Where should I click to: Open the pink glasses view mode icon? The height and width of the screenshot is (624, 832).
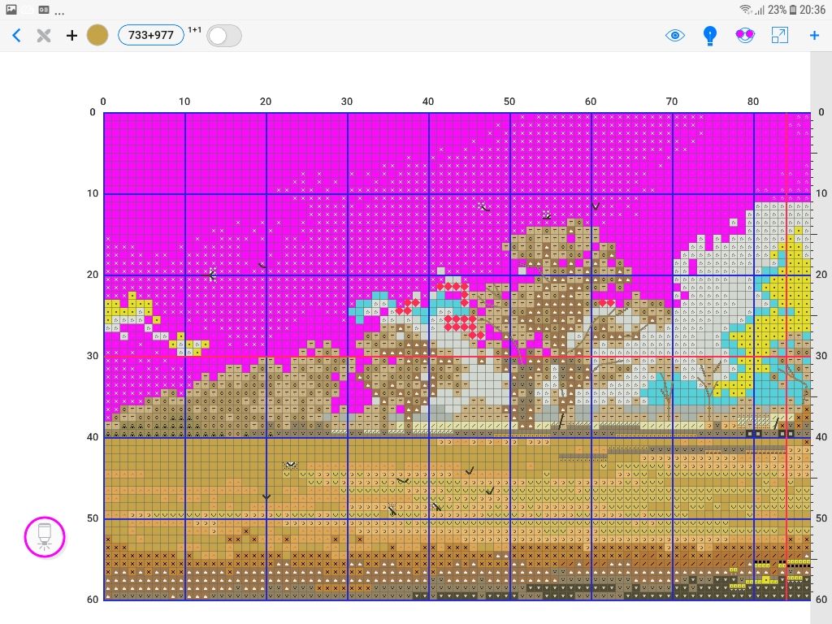coord(745,36)
